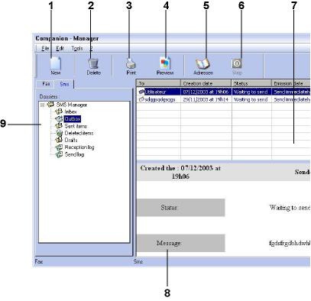Click the Delete trash can icon
Viewport: 311px width, 301px height.
point(93,63)
